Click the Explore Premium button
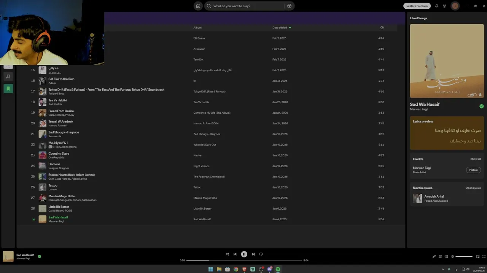 (417, 6)
